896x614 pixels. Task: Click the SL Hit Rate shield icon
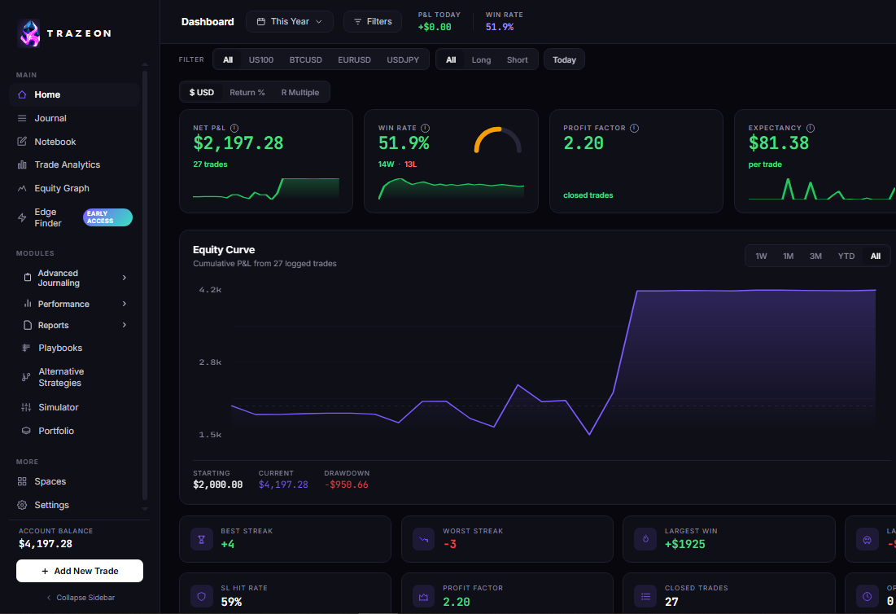tap(201, 596)
